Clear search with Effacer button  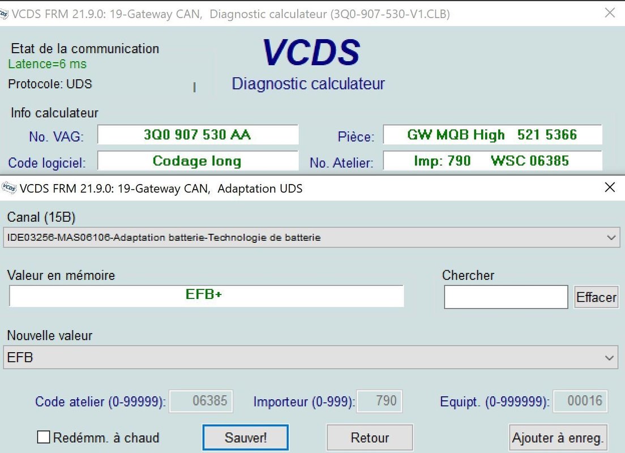coord(596,297)
